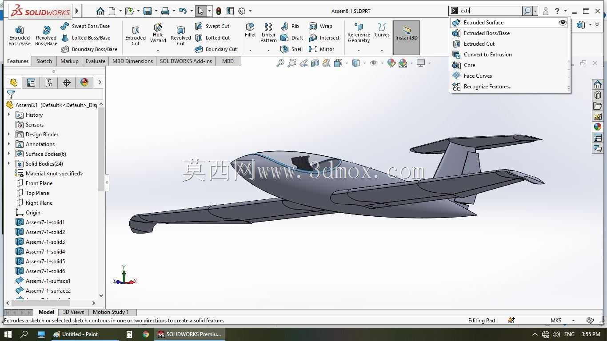Expand more manager tabs chevron
The height and width of the screenshot is (341, 607).
pos(100,82)
